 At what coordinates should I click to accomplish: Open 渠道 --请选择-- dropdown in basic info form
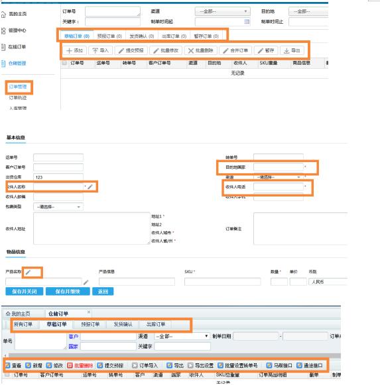(x=279, y=177)
